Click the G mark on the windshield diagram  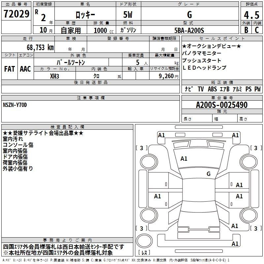click(208, 174)
